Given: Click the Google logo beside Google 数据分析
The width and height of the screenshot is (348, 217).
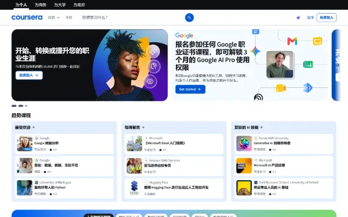Looking at the screenshot, I should (36, 138).
